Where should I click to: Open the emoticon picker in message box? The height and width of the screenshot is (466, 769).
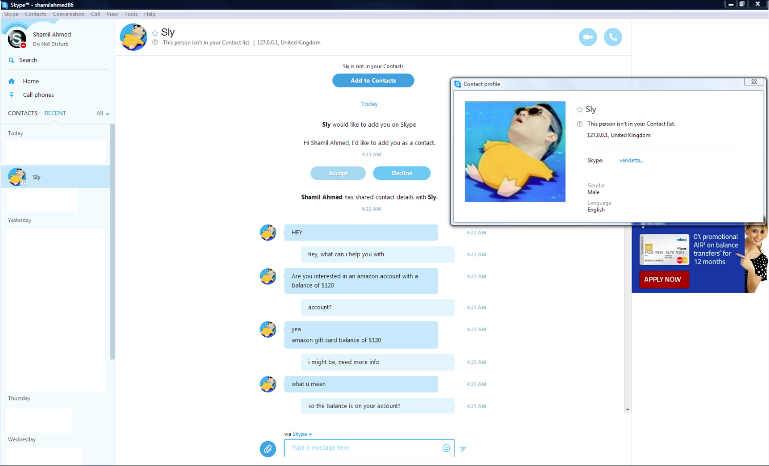click(446, 448)
